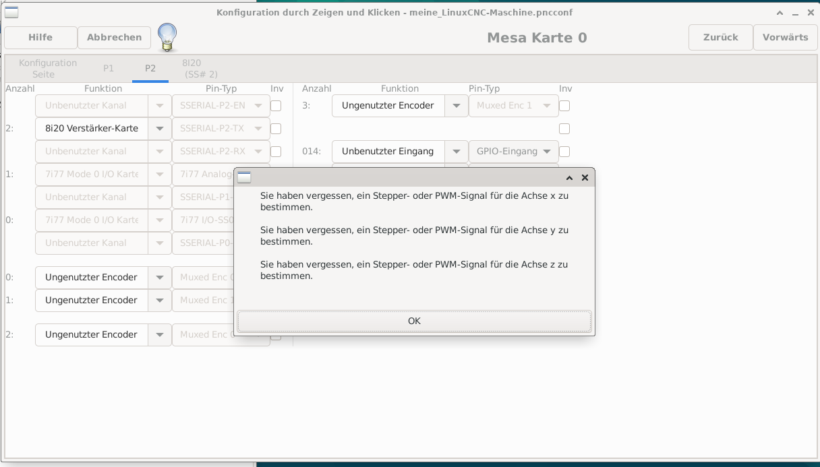Click the Vorwärts button
Screen dimensions: 820x467
pyautogui.click(x=785, y=38)
